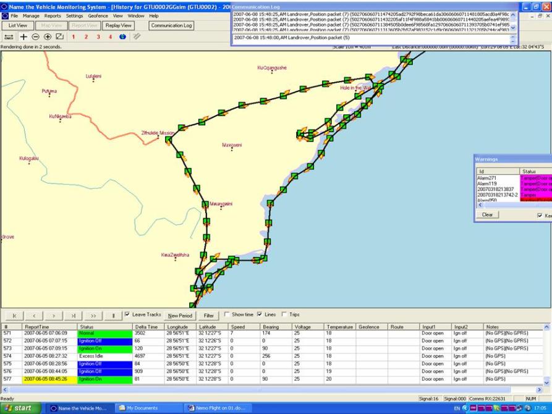Pause the replay with the || button

coord(113,315)
